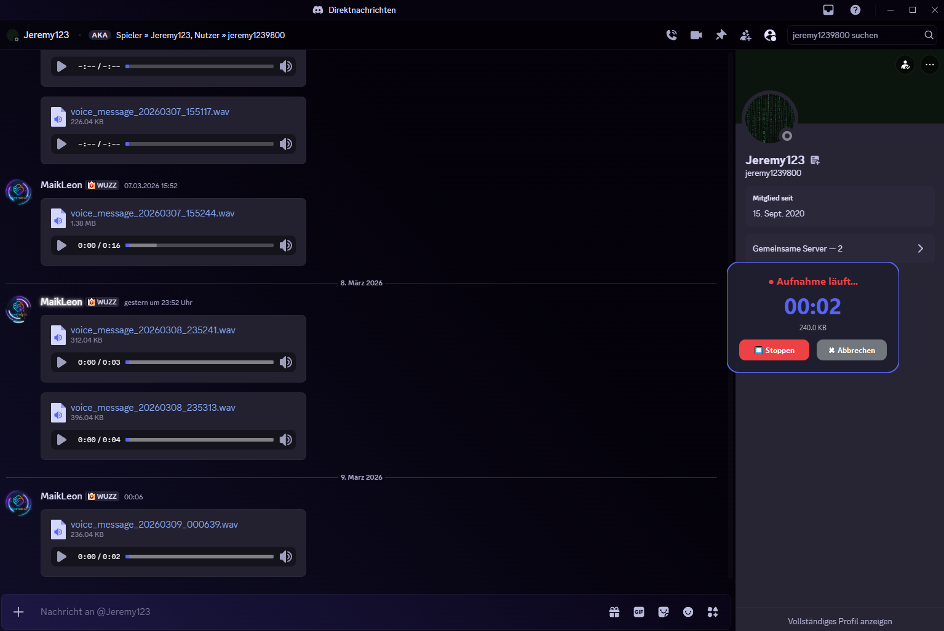Seek in voice_message_20260308_235313.wav progress bar
Screen dimensions: 944x631
tap(199, 440)
